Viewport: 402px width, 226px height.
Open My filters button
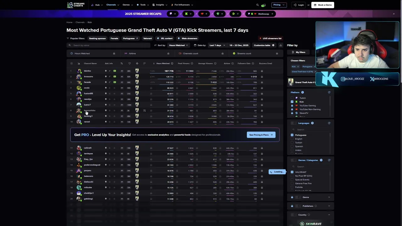298,52
